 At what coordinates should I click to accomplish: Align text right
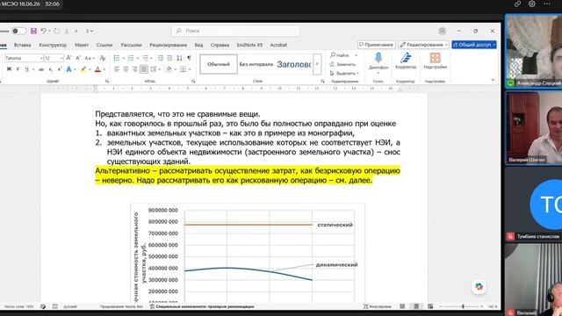(134, 69)
